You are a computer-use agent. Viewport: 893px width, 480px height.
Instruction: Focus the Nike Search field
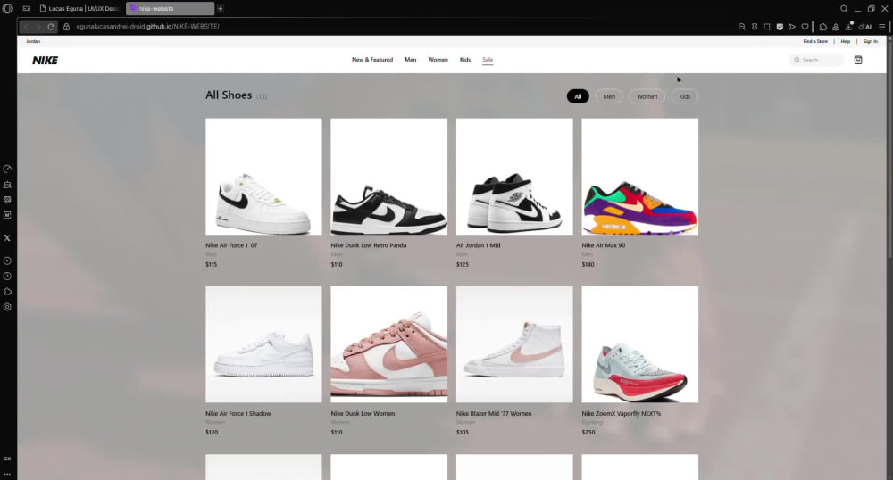coord(816,60)
